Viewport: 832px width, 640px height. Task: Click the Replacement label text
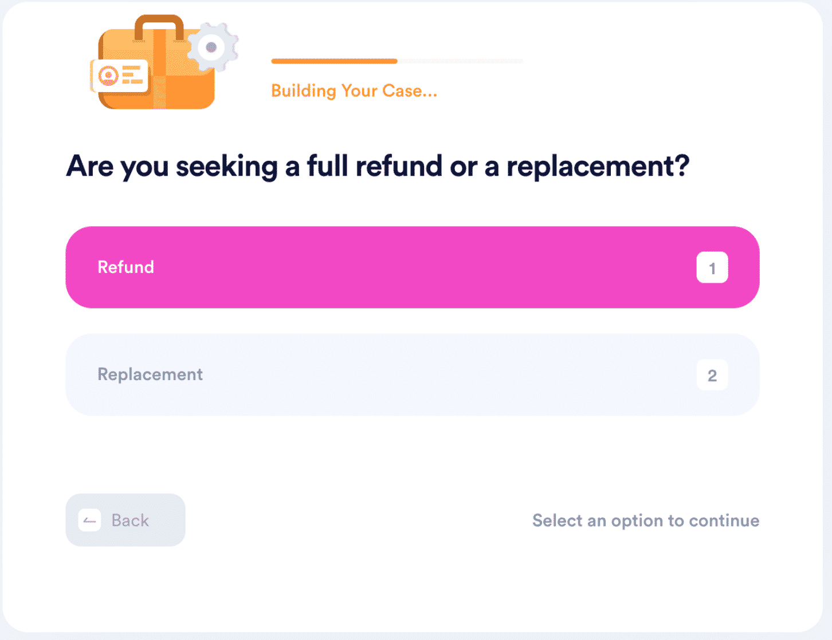coord(150,374)
